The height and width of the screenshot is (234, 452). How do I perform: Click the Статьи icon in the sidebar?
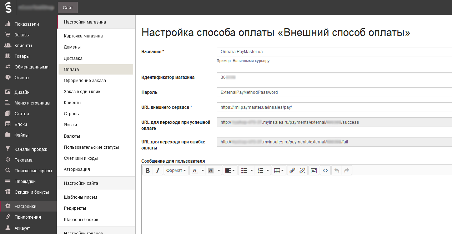click(7, 113)
